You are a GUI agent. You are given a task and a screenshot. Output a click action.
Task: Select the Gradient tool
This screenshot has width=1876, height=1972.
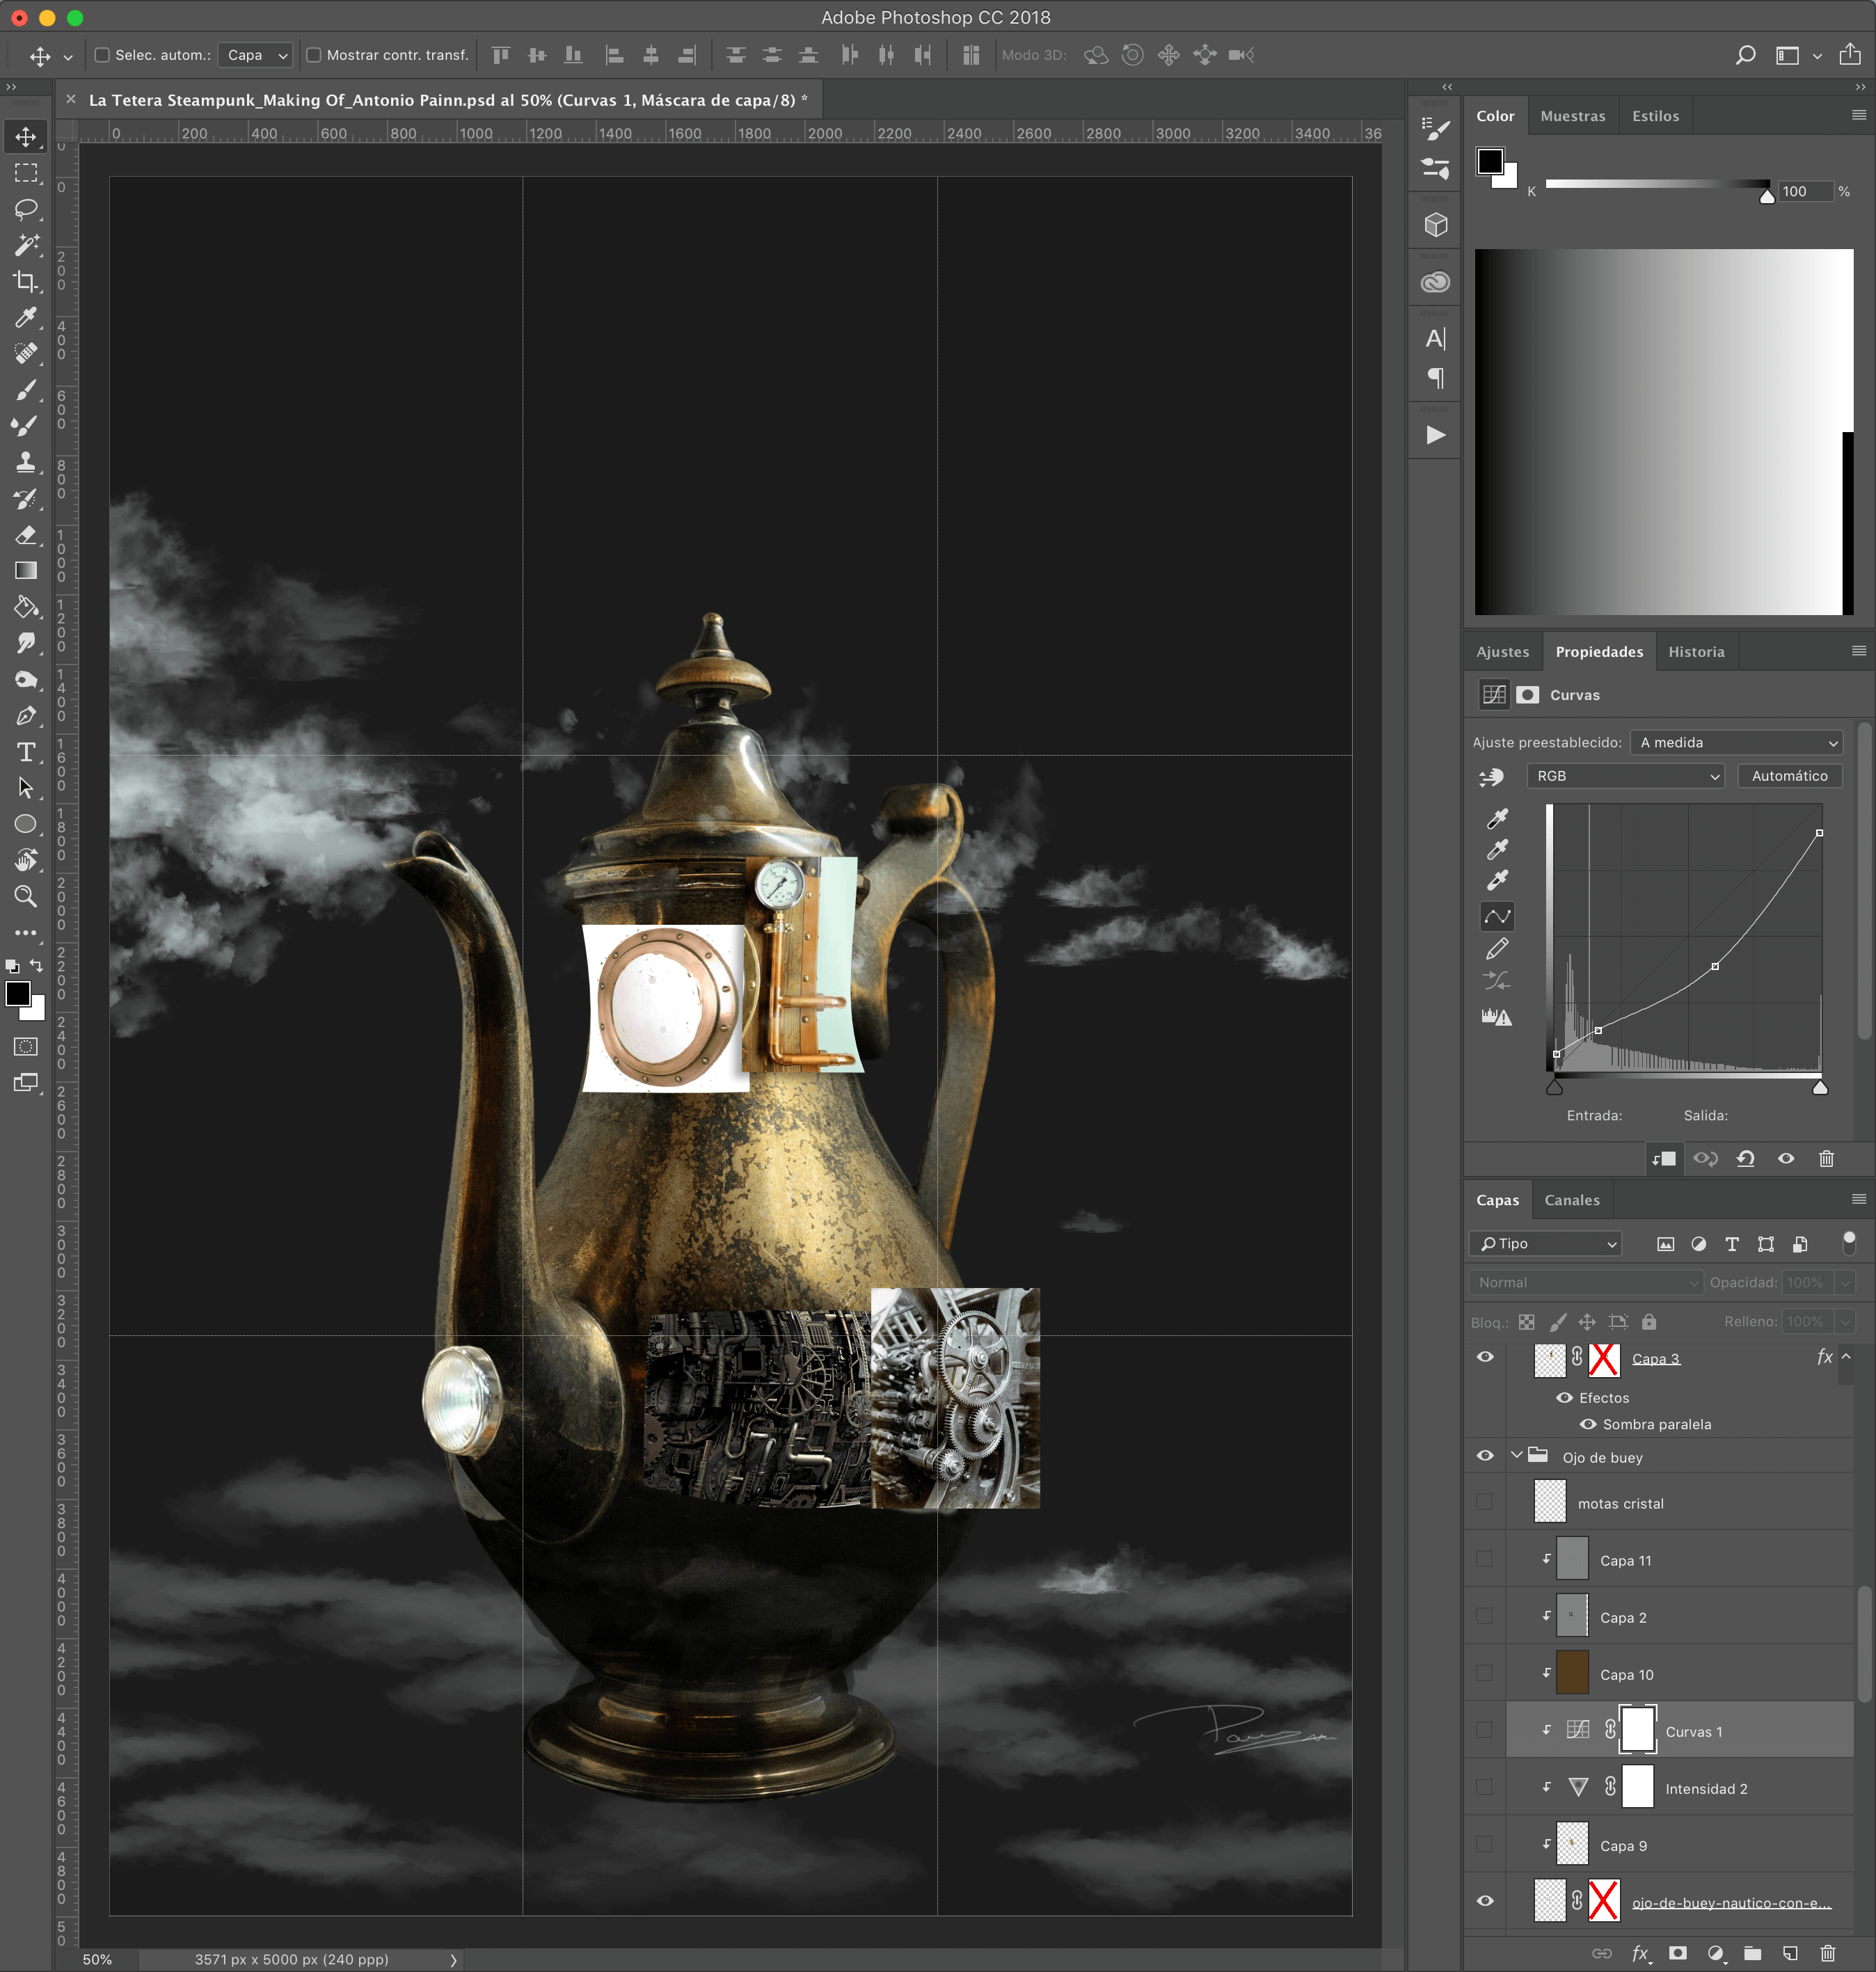(26, 570)
